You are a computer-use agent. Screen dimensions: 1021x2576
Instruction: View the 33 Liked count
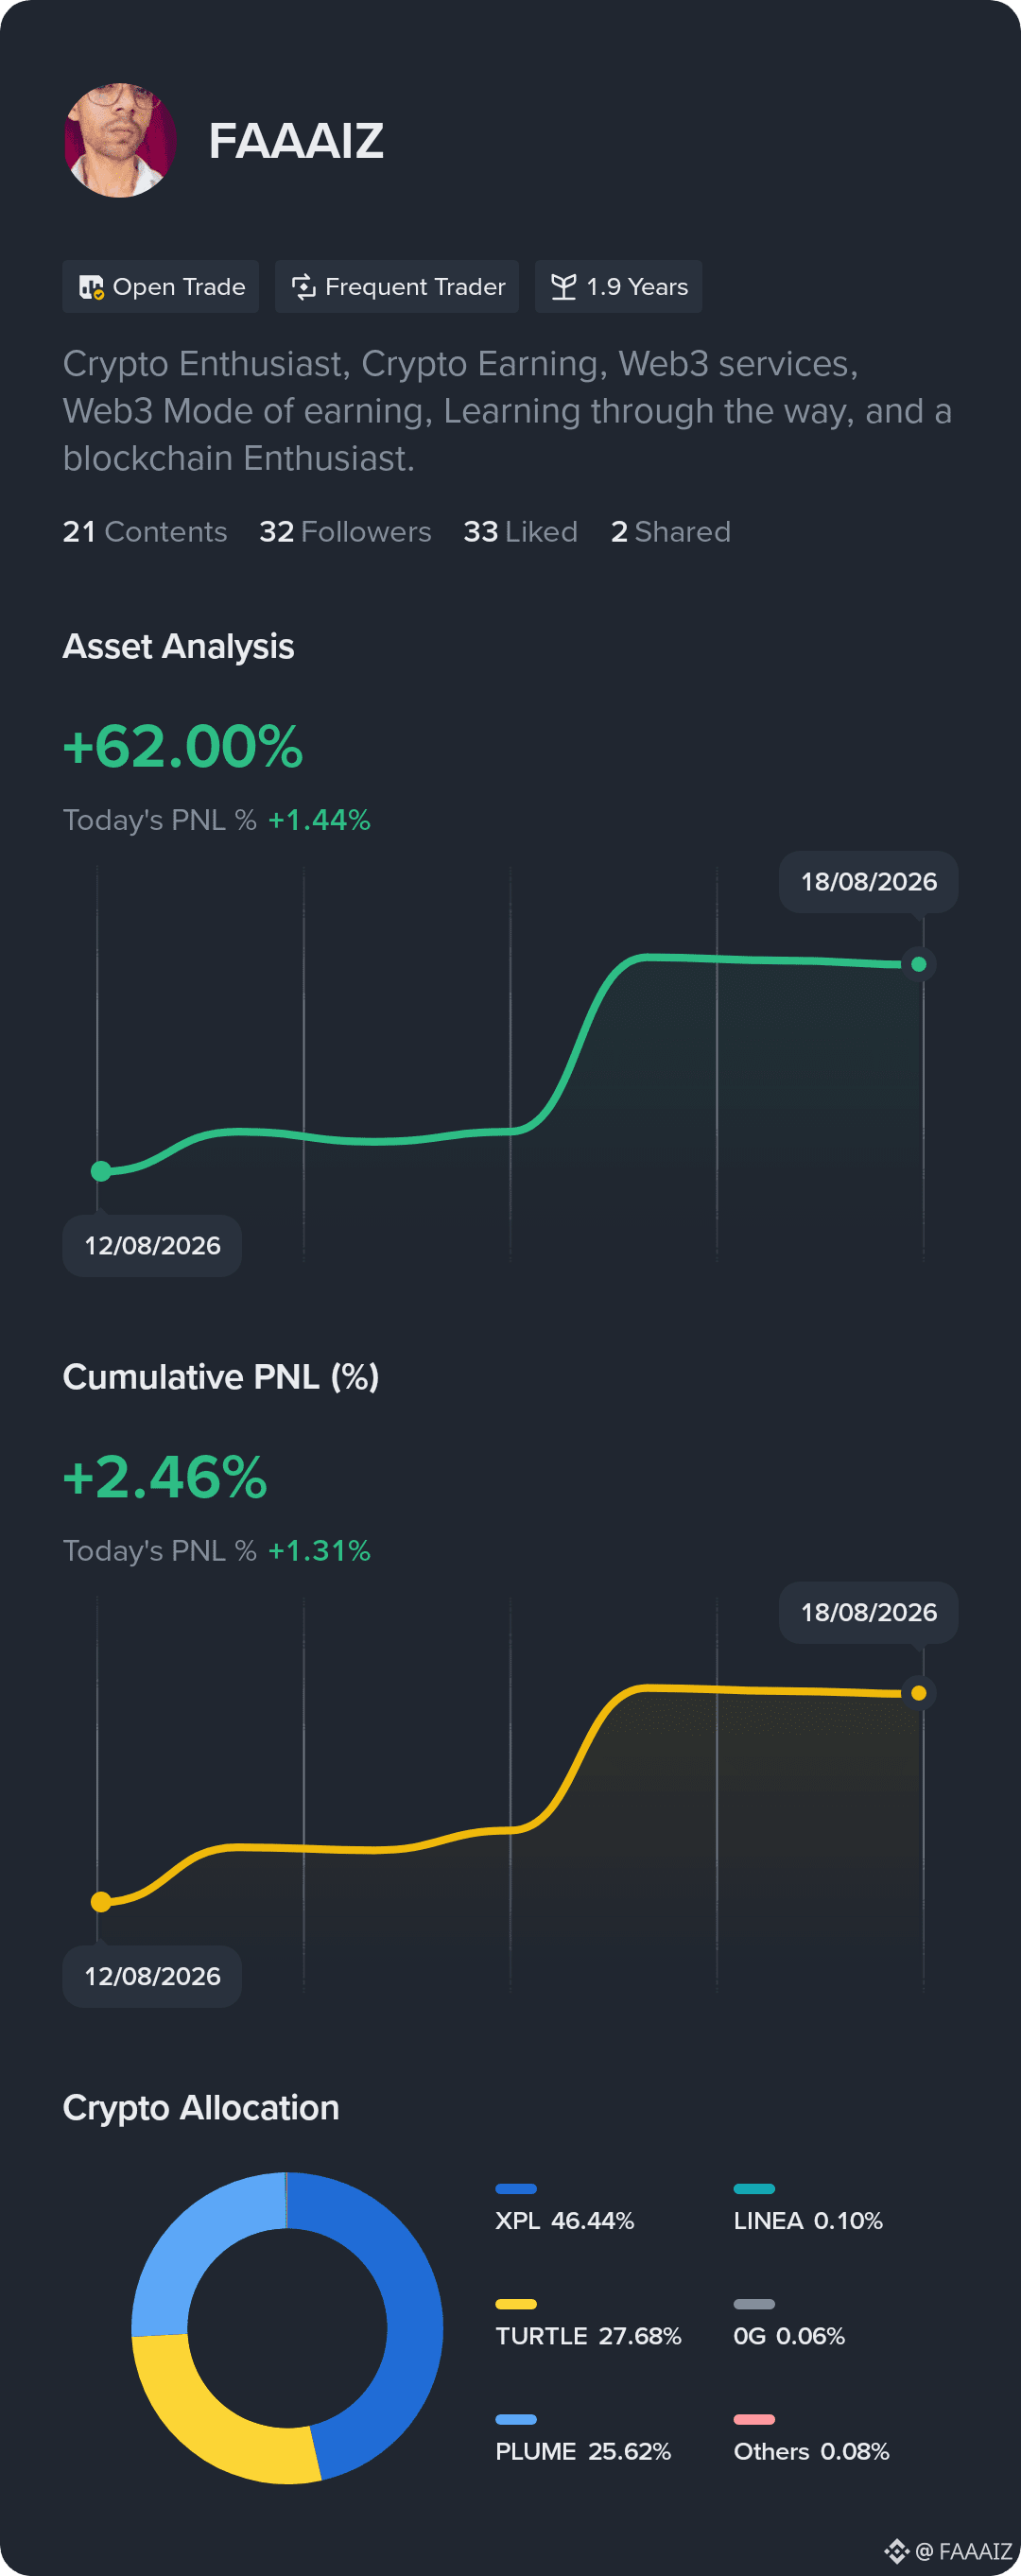tap(520, 532)
